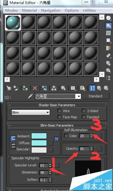Click Go Forward to Sibling icon
The height and width of the screenshot is (191, 113).
106,88
